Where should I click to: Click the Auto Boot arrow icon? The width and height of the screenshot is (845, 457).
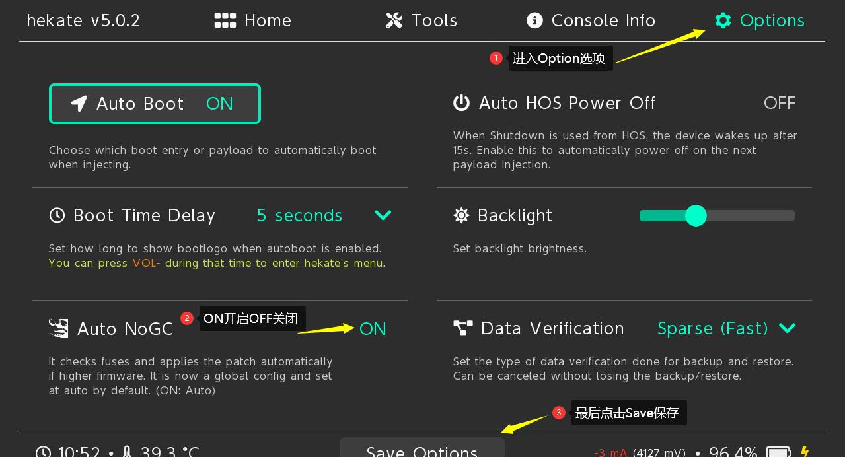pyautogui.click(x=79, y=104)
